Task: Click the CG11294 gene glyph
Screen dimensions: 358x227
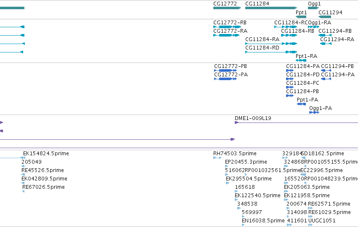Action: (325, 17)
